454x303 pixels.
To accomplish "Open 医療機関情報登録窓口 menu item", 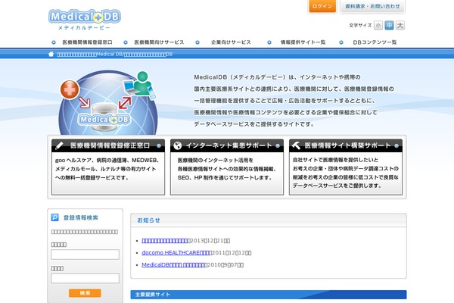I will (x=88, y=42).
